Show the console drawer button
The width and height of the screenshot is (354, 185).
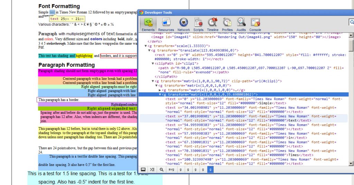(x=152, y=169)
